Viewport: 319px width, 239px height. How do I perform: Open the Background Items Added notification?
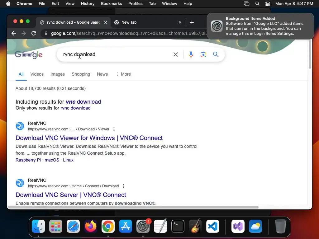coord(260,26)
